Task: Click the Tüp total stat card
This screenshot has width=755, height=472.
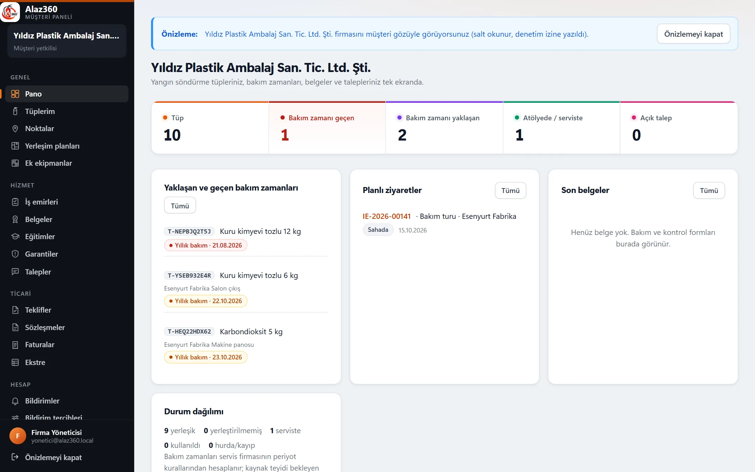Action: tap(210, 128)
